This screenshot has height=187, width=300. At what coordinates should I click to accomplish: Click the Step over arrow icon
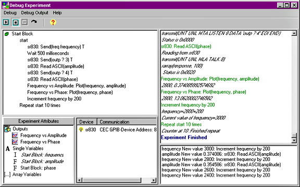(x=34, y=22)
